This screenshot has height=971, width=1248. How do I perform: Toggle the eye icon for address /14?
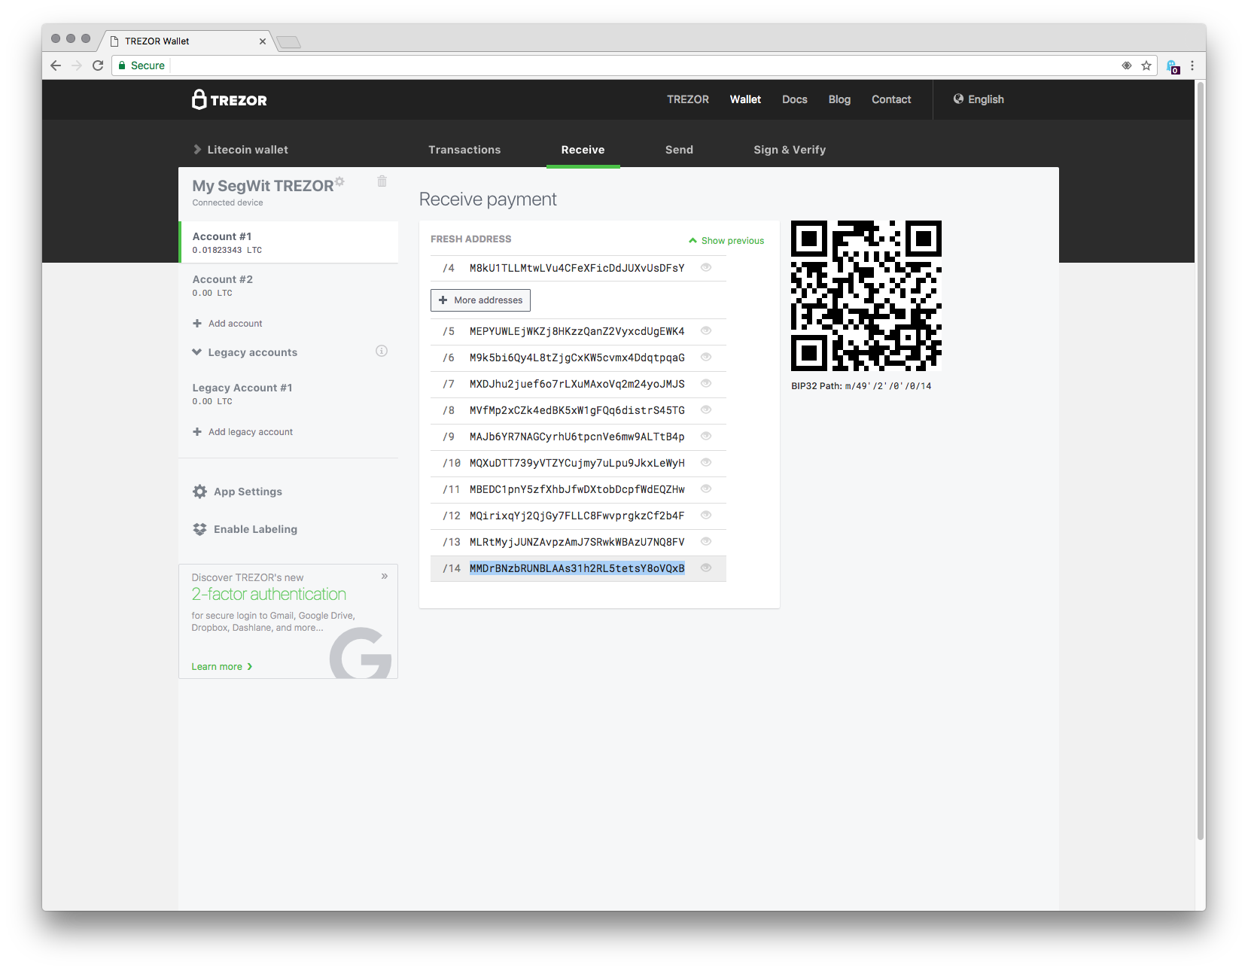point(706,568)
